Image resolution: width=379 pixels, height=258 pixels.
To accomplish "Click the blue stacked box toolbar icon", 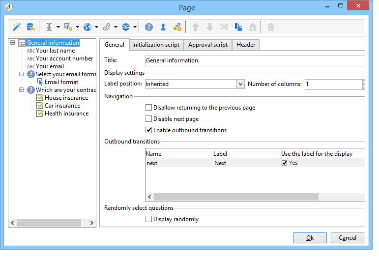I will pos(126,27).
